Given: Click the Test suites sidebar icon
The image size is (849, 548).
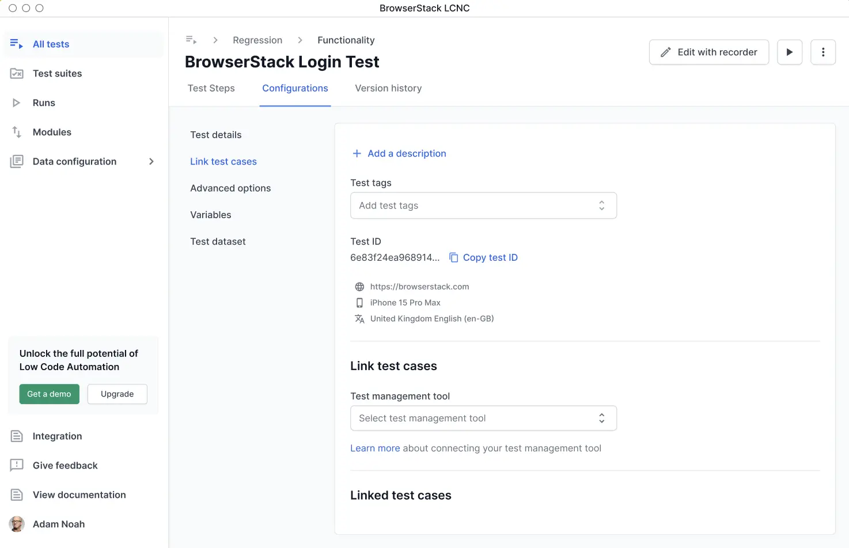Looking at the screenshot, I should [x=17, y=74].
